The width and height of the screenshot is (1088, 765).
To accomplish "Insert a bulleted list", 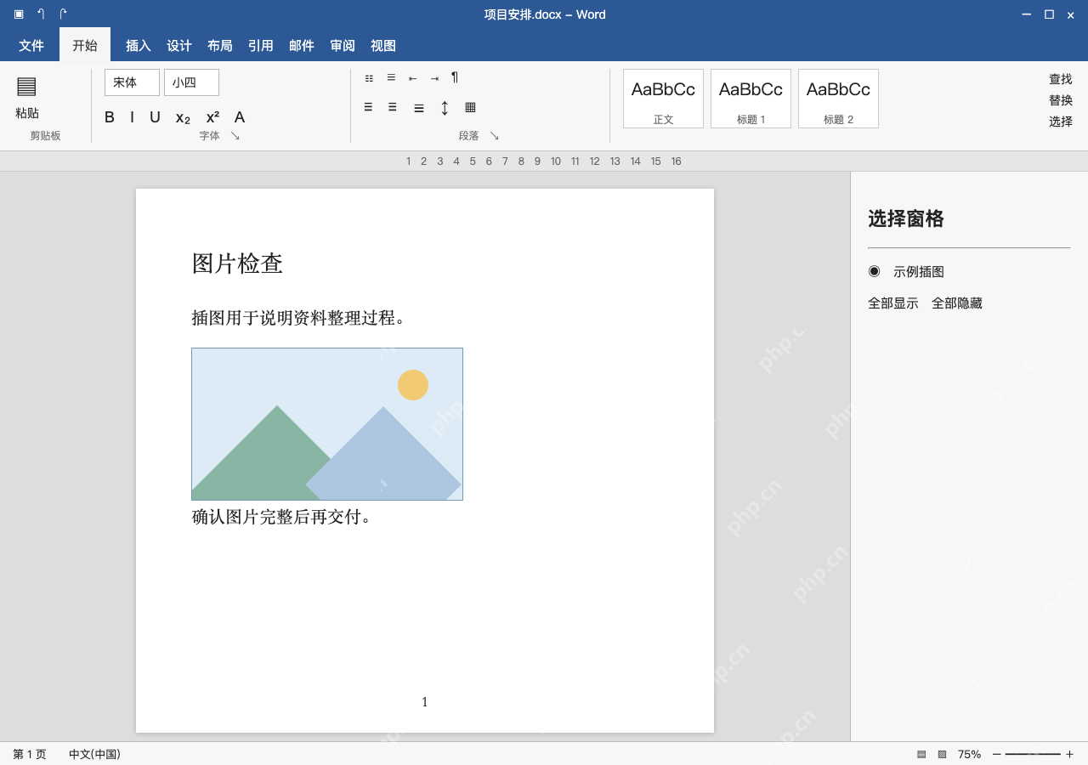I will (x=369, y=78).
